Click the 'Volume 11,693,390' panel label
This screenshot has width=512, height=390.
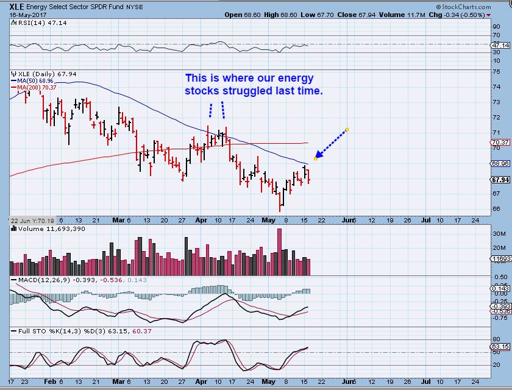tap(52, 229)
